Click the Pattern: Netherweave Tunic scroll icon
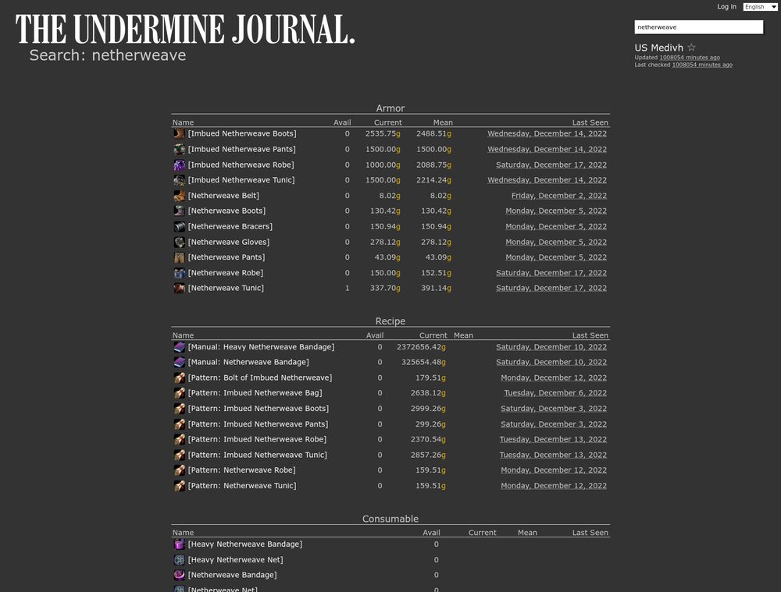 point(179,485)
